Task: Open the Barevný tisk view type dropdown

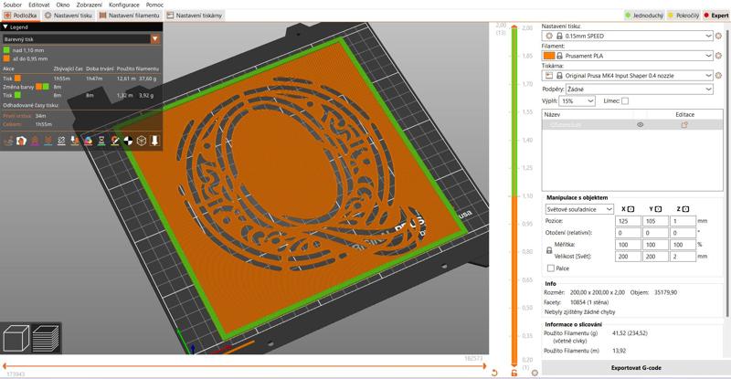Action: pyautogui.click(x=81, y=39)
